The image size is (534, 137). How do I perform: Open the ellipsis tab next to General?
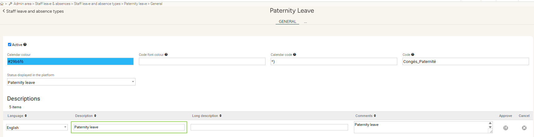click(305, 22)
